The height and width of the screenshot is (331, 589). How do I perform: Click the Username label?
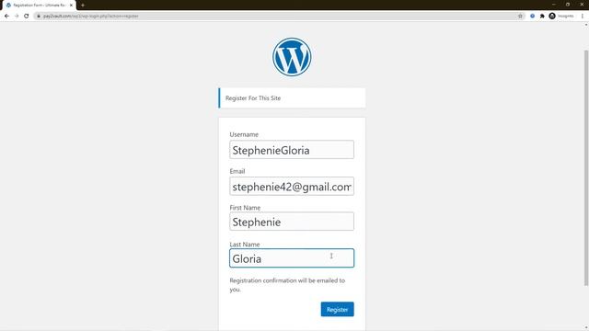coord(244,134)
